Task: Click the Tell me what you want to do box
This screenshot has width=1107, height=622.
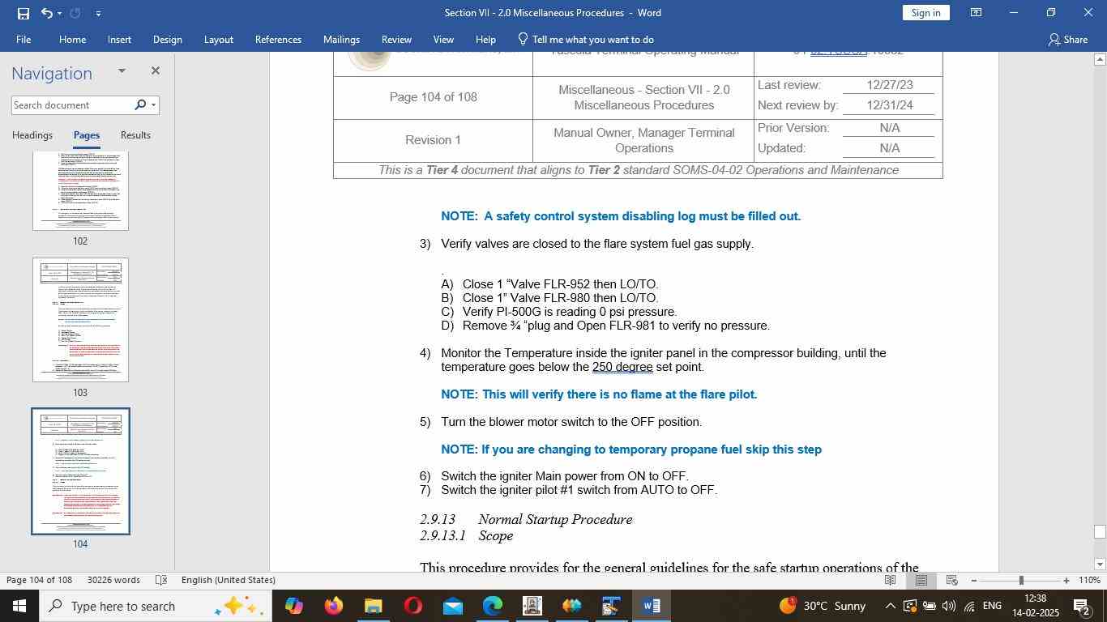Action: click(585, 39)
